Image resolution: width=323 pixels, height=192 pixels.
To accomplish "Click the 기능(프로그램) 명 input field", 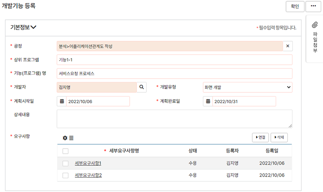I will point(174,73).
